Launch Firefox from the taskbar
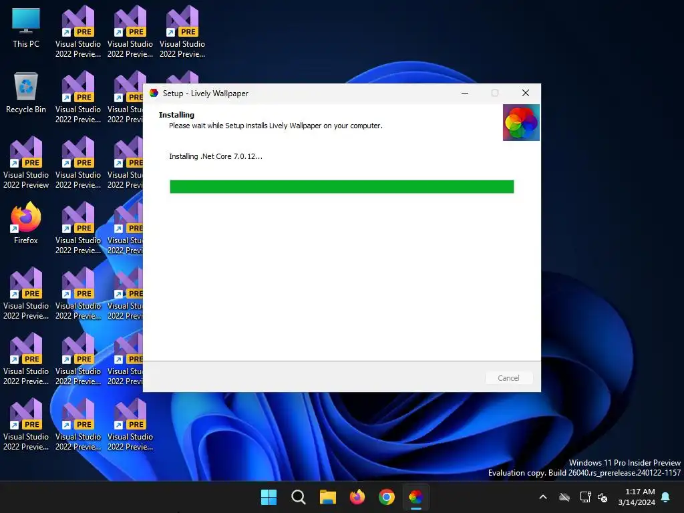This screenshot has height=513, width=684. click(357, 497)
